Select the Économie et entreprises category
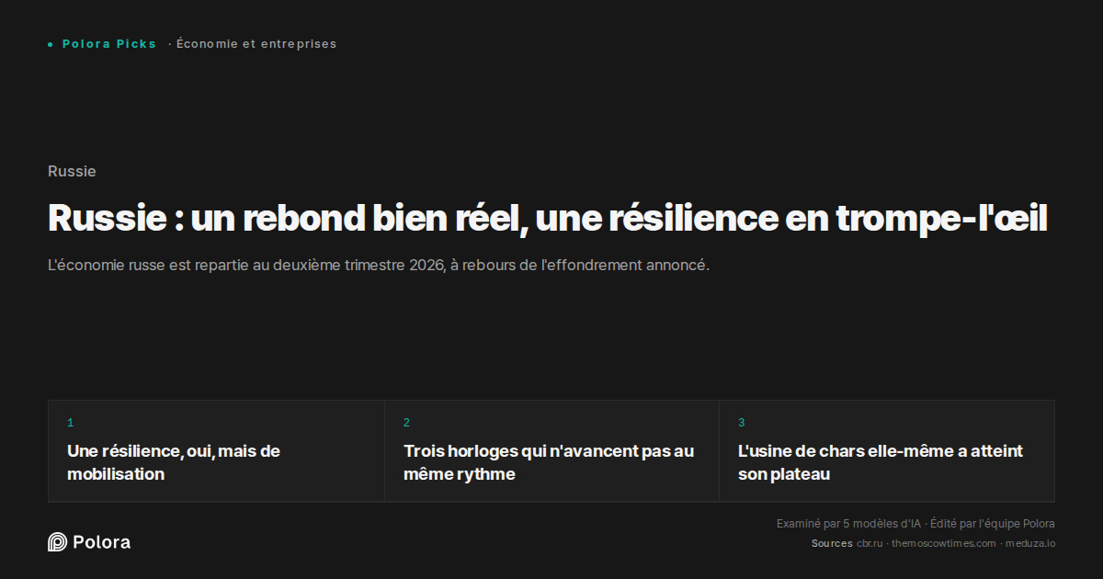The image size is (1103, 579). (256, 44)
